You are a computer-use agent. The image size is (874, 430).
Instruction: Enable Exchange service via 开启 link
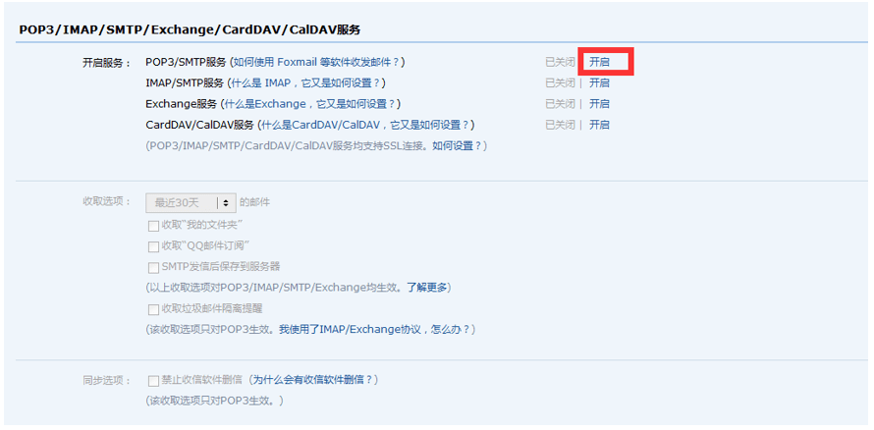tap(599, 104)
